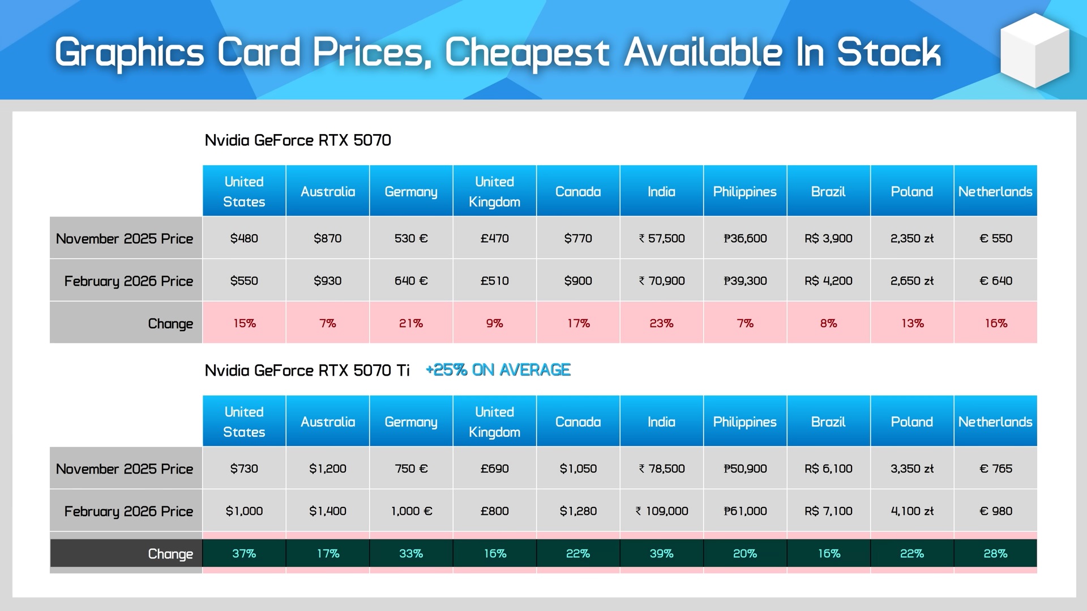Click November 2025 Price label in first table
1087x611 pixels.
click(x=125, y=238)
